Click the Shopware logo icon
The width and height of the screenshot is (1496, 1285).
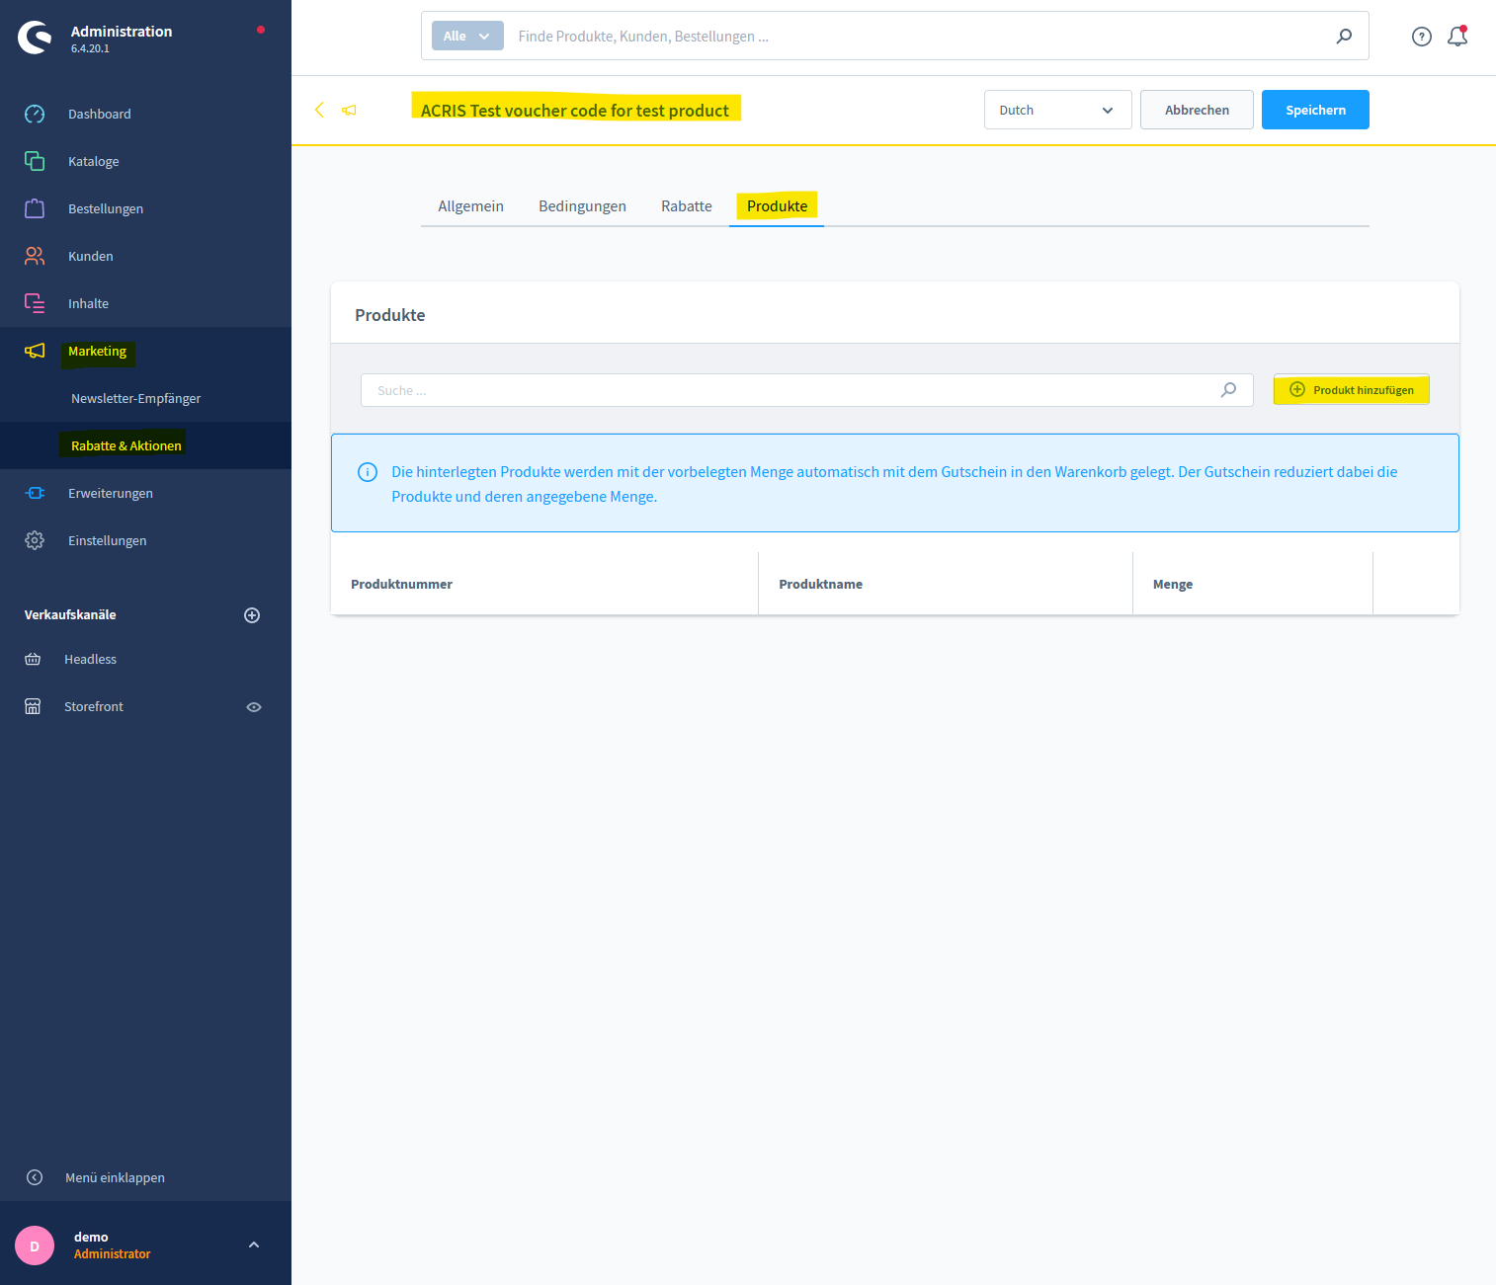[35, 38]
